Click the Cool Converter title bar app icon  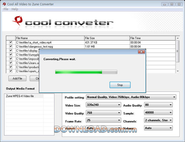click(x=4, y=4)
